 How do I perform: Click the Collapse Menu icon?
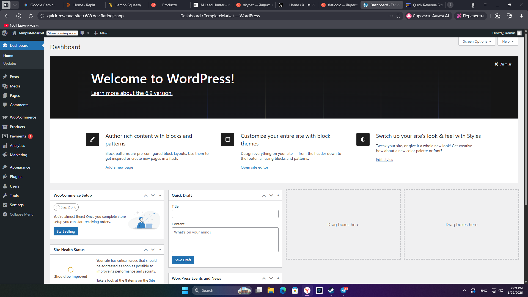point(5,214)
